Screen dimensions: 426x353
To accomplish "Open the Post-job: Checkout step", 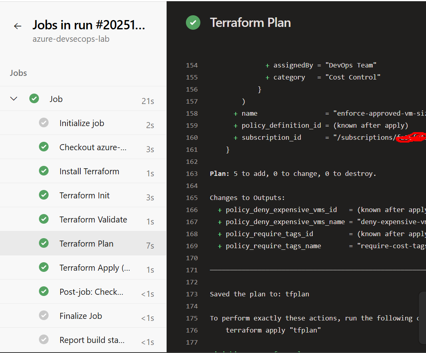I will coord(91,292).
